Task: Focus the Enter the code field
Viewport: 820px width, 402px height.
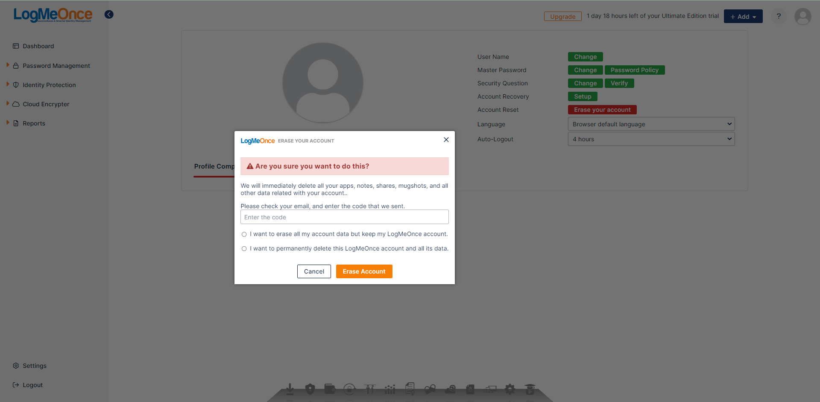Action: [x=345, y=217]
